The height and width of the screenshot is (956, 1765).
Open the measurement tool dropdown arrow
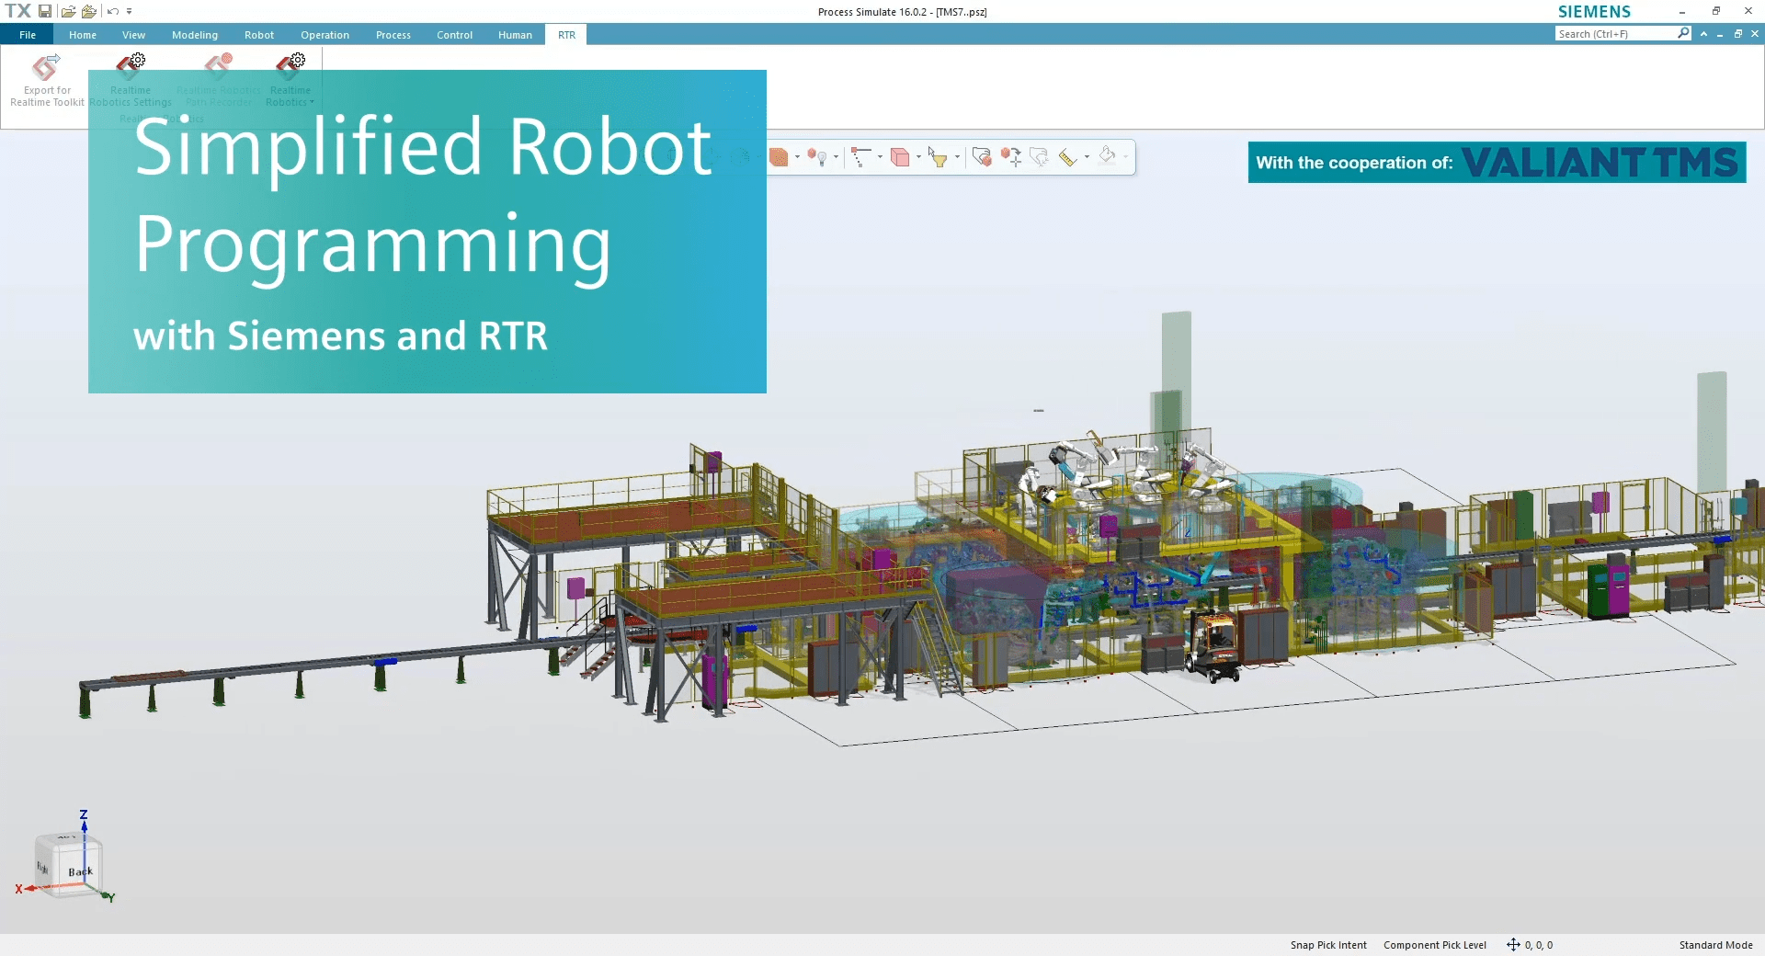point(1088,157)
